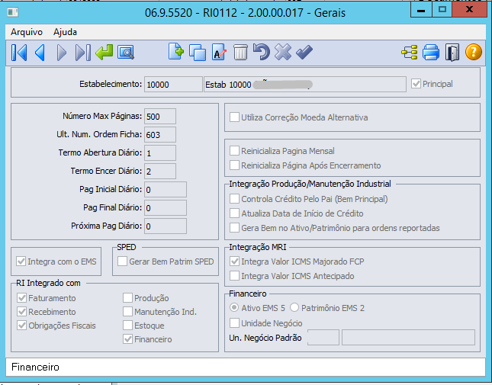Confirm with the checkmark icon
Viewport: 492px width, 385px height.
point(304,52)
